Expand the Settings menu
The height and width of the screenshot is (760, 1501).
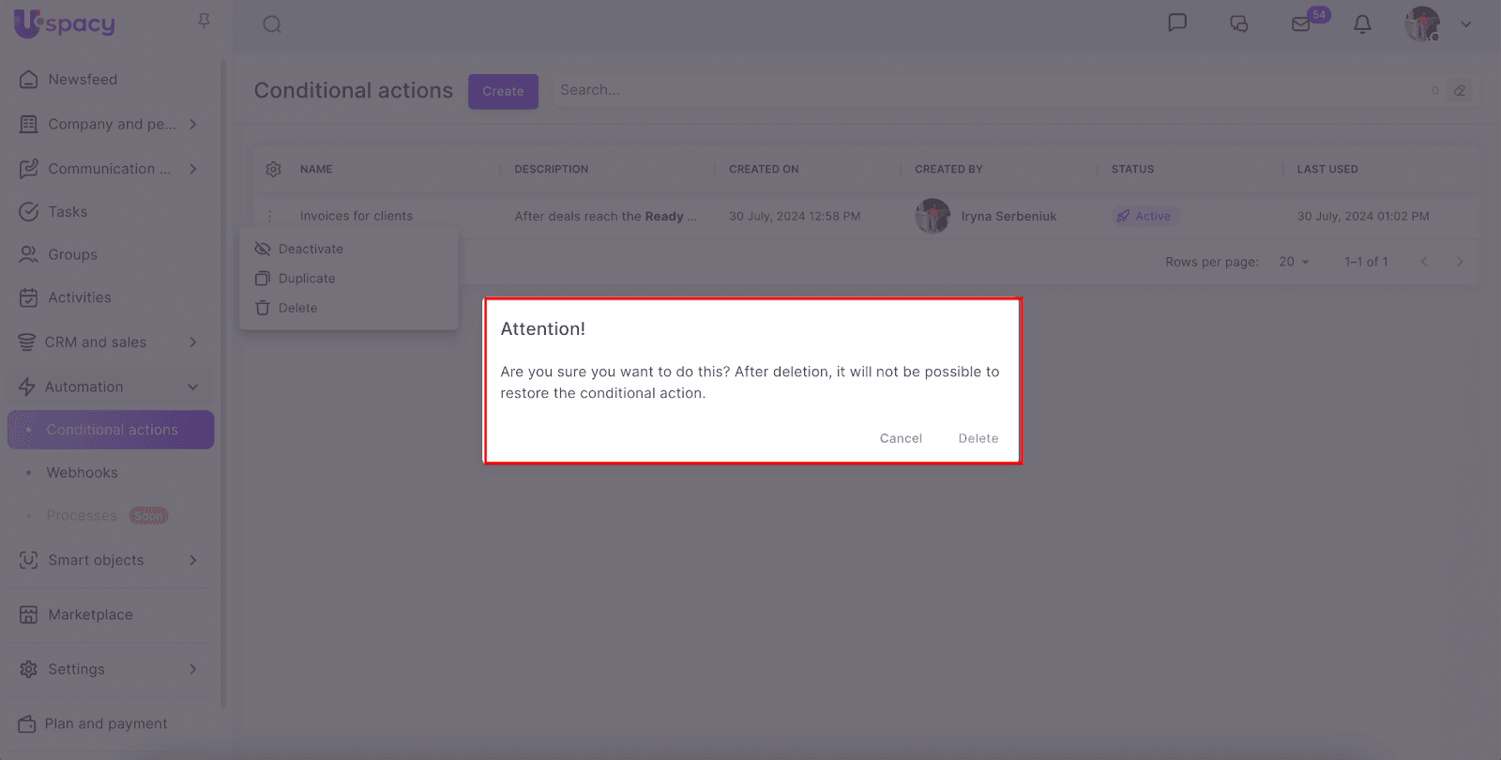(x=193, y=669)
